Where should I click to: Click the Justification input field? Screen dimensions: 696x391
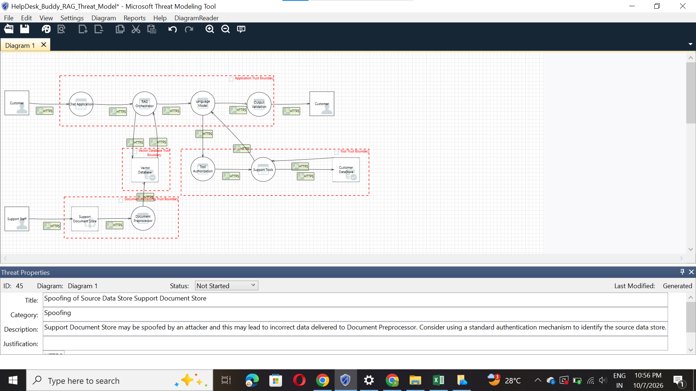pyautogui.click(x=355, y=343)
